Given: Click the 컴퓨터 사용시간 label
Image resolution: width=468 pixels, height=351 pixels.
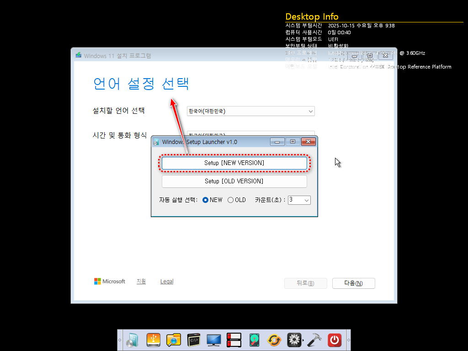Looking at the screenshot, I should pyautogui.click(x=303, y=32).
